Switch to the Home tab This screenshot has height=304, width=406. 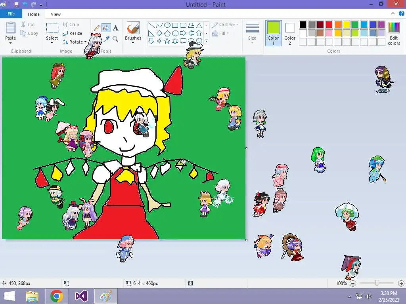click(x=34, y=14)
